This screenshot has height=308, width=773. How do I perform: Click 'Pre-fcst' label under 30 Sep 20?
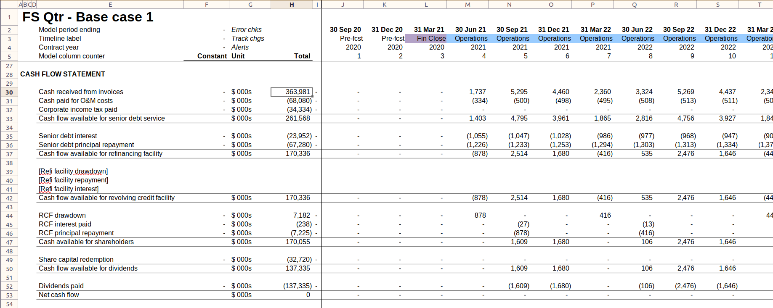[351, 39]
